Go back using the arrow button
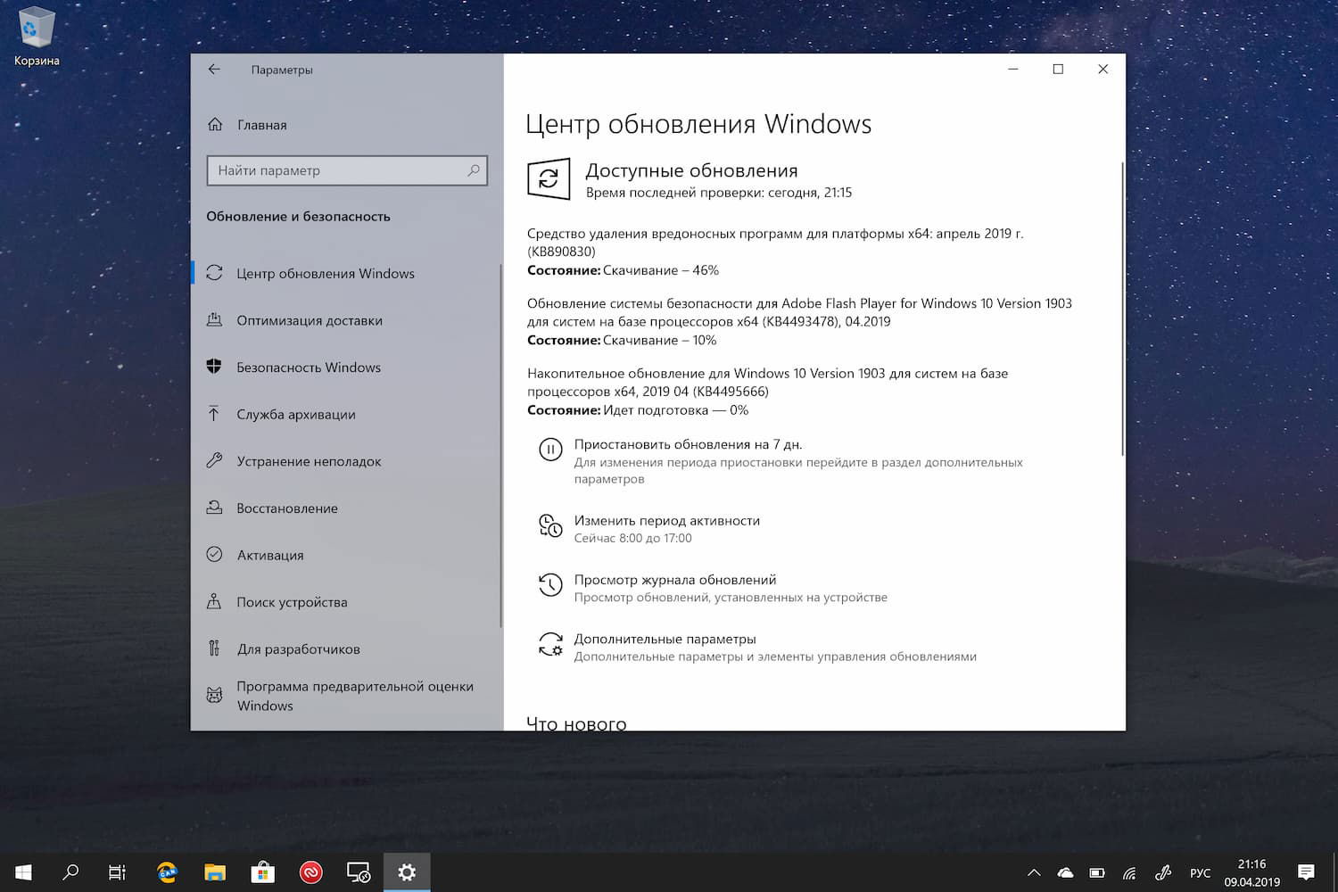The image size is (1338, 892). [x=214, y=69]
